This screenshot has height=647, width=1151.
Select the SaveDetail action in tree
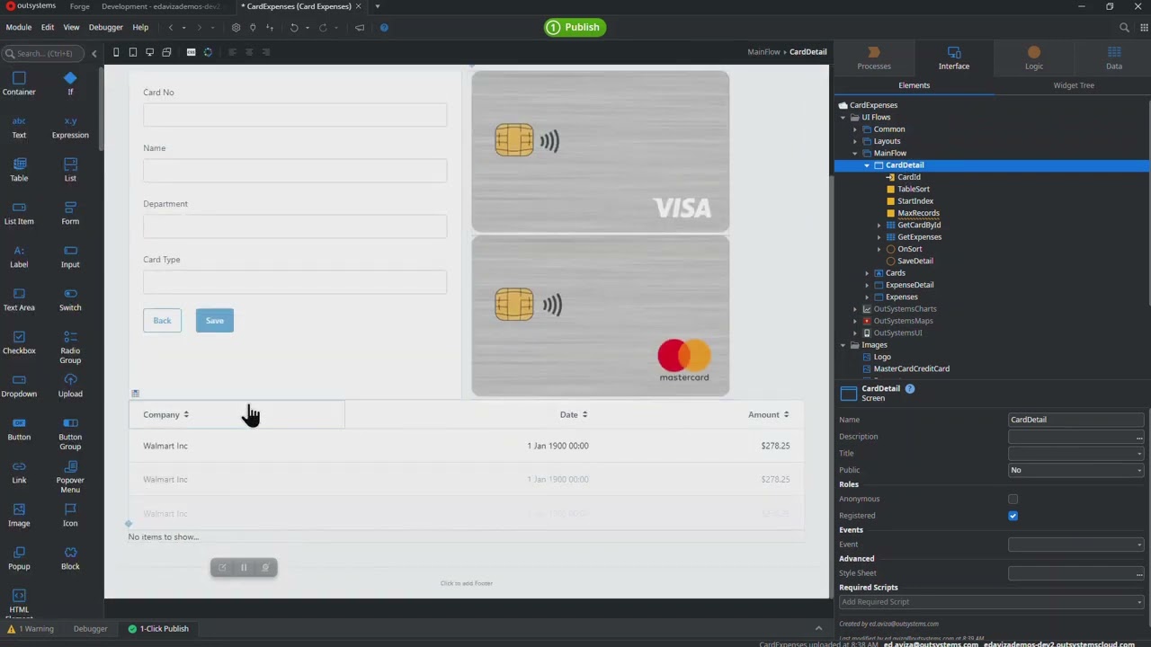click(x=915, y=261)
